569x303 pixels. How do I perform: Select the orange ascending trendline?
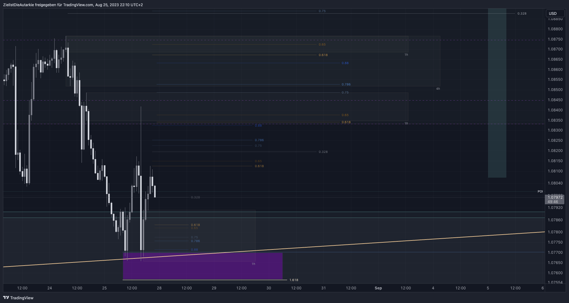274,249
